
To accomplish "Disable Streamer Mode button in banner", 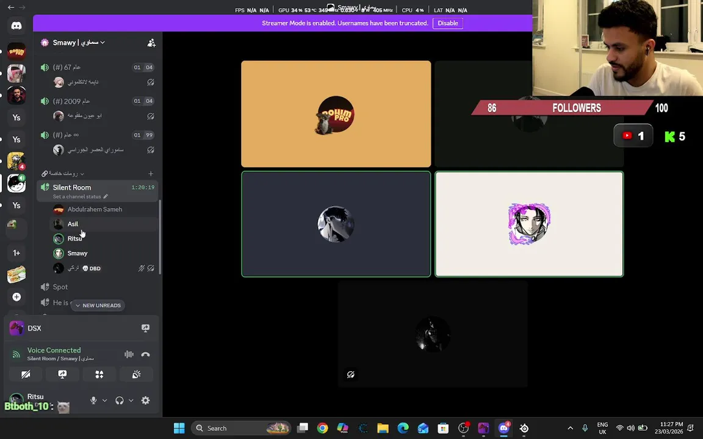I will (447, 23).
